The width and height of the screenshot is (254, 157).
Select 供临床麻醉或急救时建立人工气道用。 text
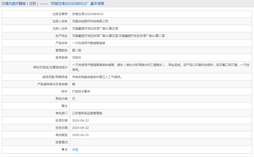[97, 77]
